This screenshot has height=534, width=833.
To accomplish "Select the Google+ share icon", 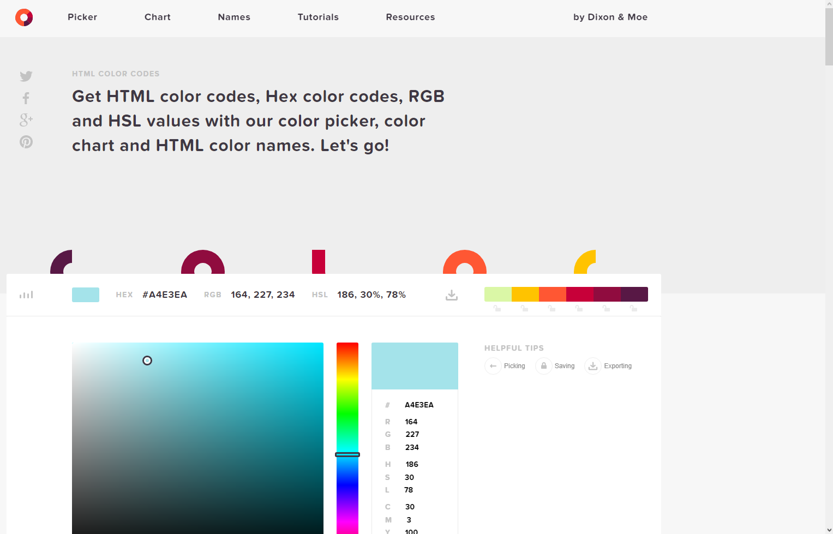I will (26, 121).
